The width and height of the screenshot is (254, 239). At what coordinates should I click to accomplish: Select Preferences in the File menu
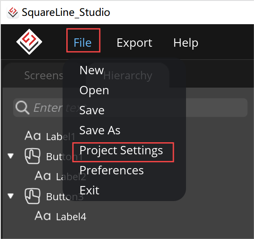[112, 171]
